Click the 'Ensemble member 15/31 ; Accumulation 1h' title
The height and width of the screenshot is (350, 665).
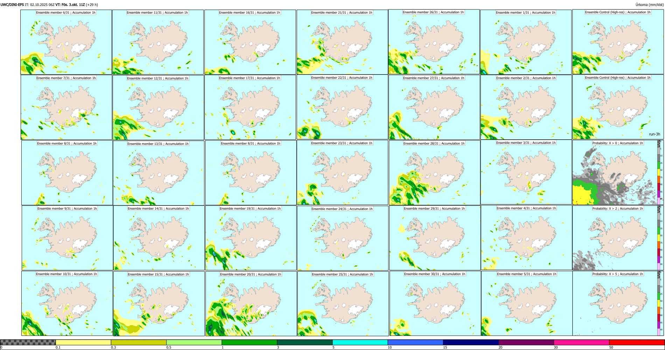tap(158, 274)
